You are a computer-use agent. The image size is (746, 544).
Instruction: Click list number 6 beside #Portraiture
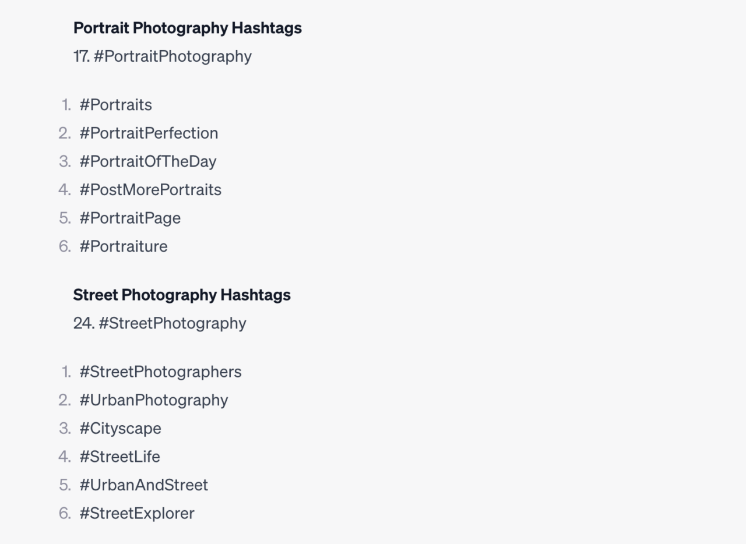click(x=65, y=246)
